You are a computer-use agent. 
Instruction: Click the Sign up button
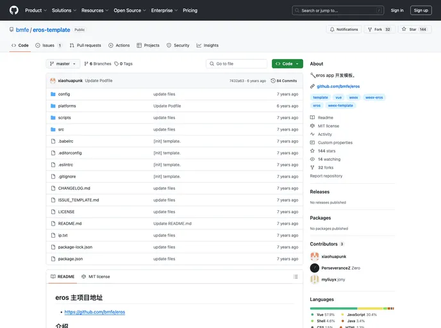[x=420, y=10]
